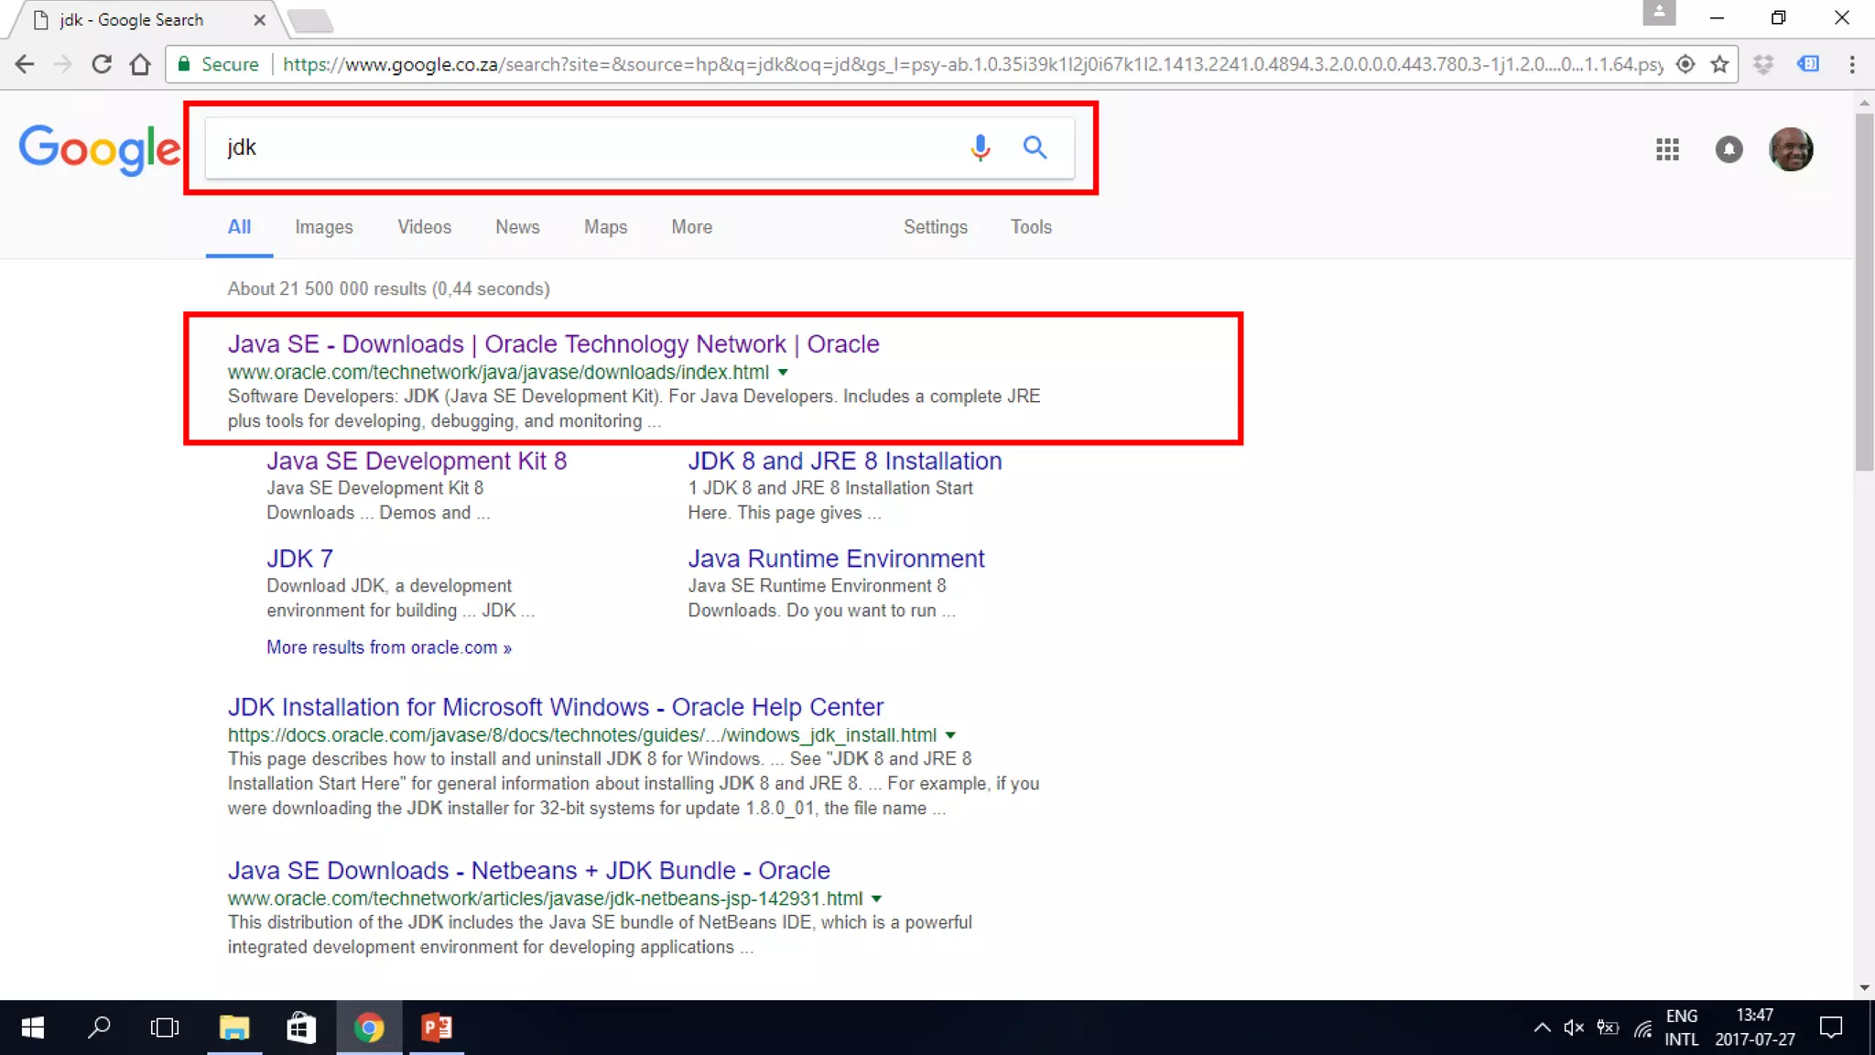Click the Chrome profile person icon
The image size is (1875, 1055).
point(1659,13)
